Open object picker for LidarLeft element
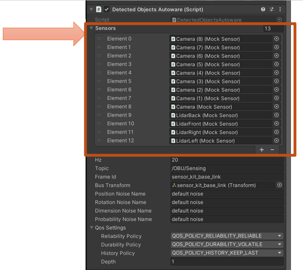The width and height of the screenshot is (303, 270). click(277, 140)
